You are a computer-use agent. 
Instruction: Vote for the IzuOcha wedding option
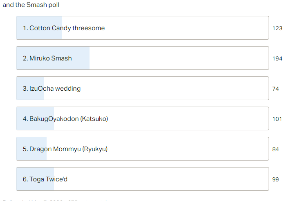click(142, 88)
